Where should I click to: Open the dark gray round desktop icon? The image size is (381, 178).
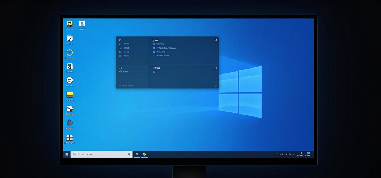pos(70,123)
